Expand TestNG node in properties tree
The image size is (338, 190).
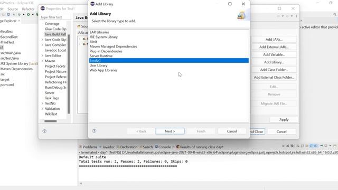coord(42,103)
